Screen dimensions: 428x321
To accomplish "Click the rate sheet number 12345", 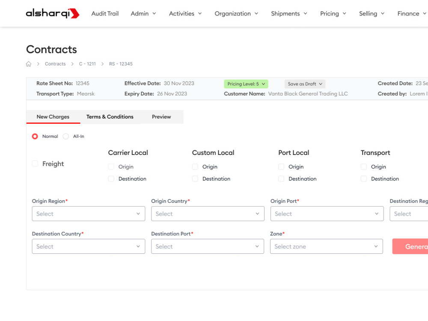I will point(83,83).
